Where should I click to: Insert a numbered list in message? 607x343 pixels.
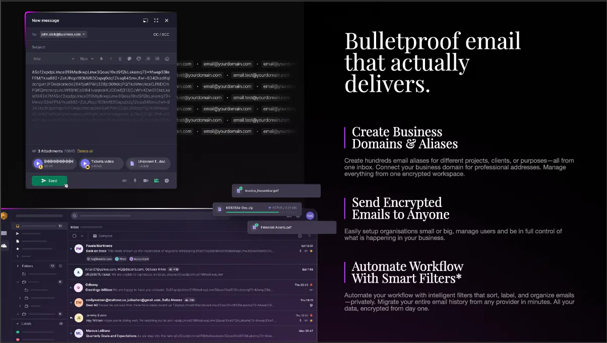148,59
